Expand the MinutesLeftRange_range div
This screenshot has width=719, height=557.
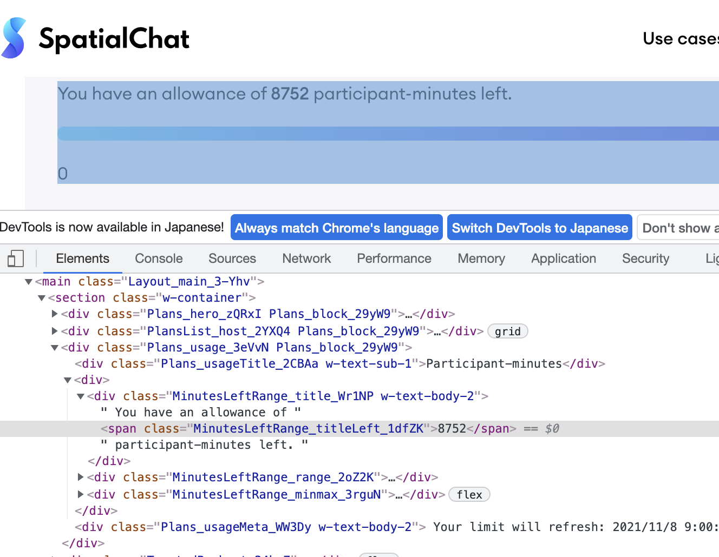click(x=81, y=477)
